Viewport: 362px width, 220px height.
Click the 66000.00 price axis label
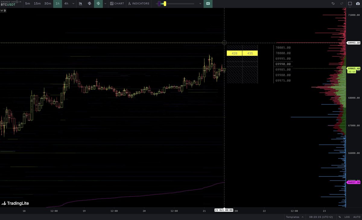[x=354, y=153]
